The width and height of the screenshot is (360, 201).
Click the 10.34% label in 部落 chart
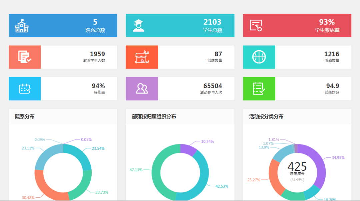tap(207, 141)
